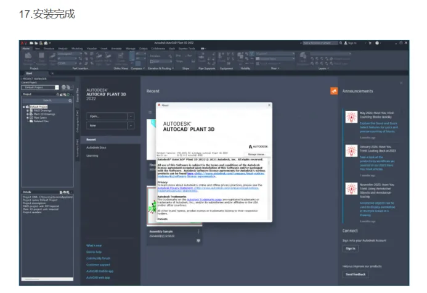Screen dimensions: 427x293
Task: Click the keyword search field in title bar
Action: (320, 43)
